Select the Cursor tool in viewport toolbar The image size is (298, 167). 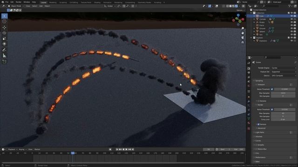tap(4, 21)
